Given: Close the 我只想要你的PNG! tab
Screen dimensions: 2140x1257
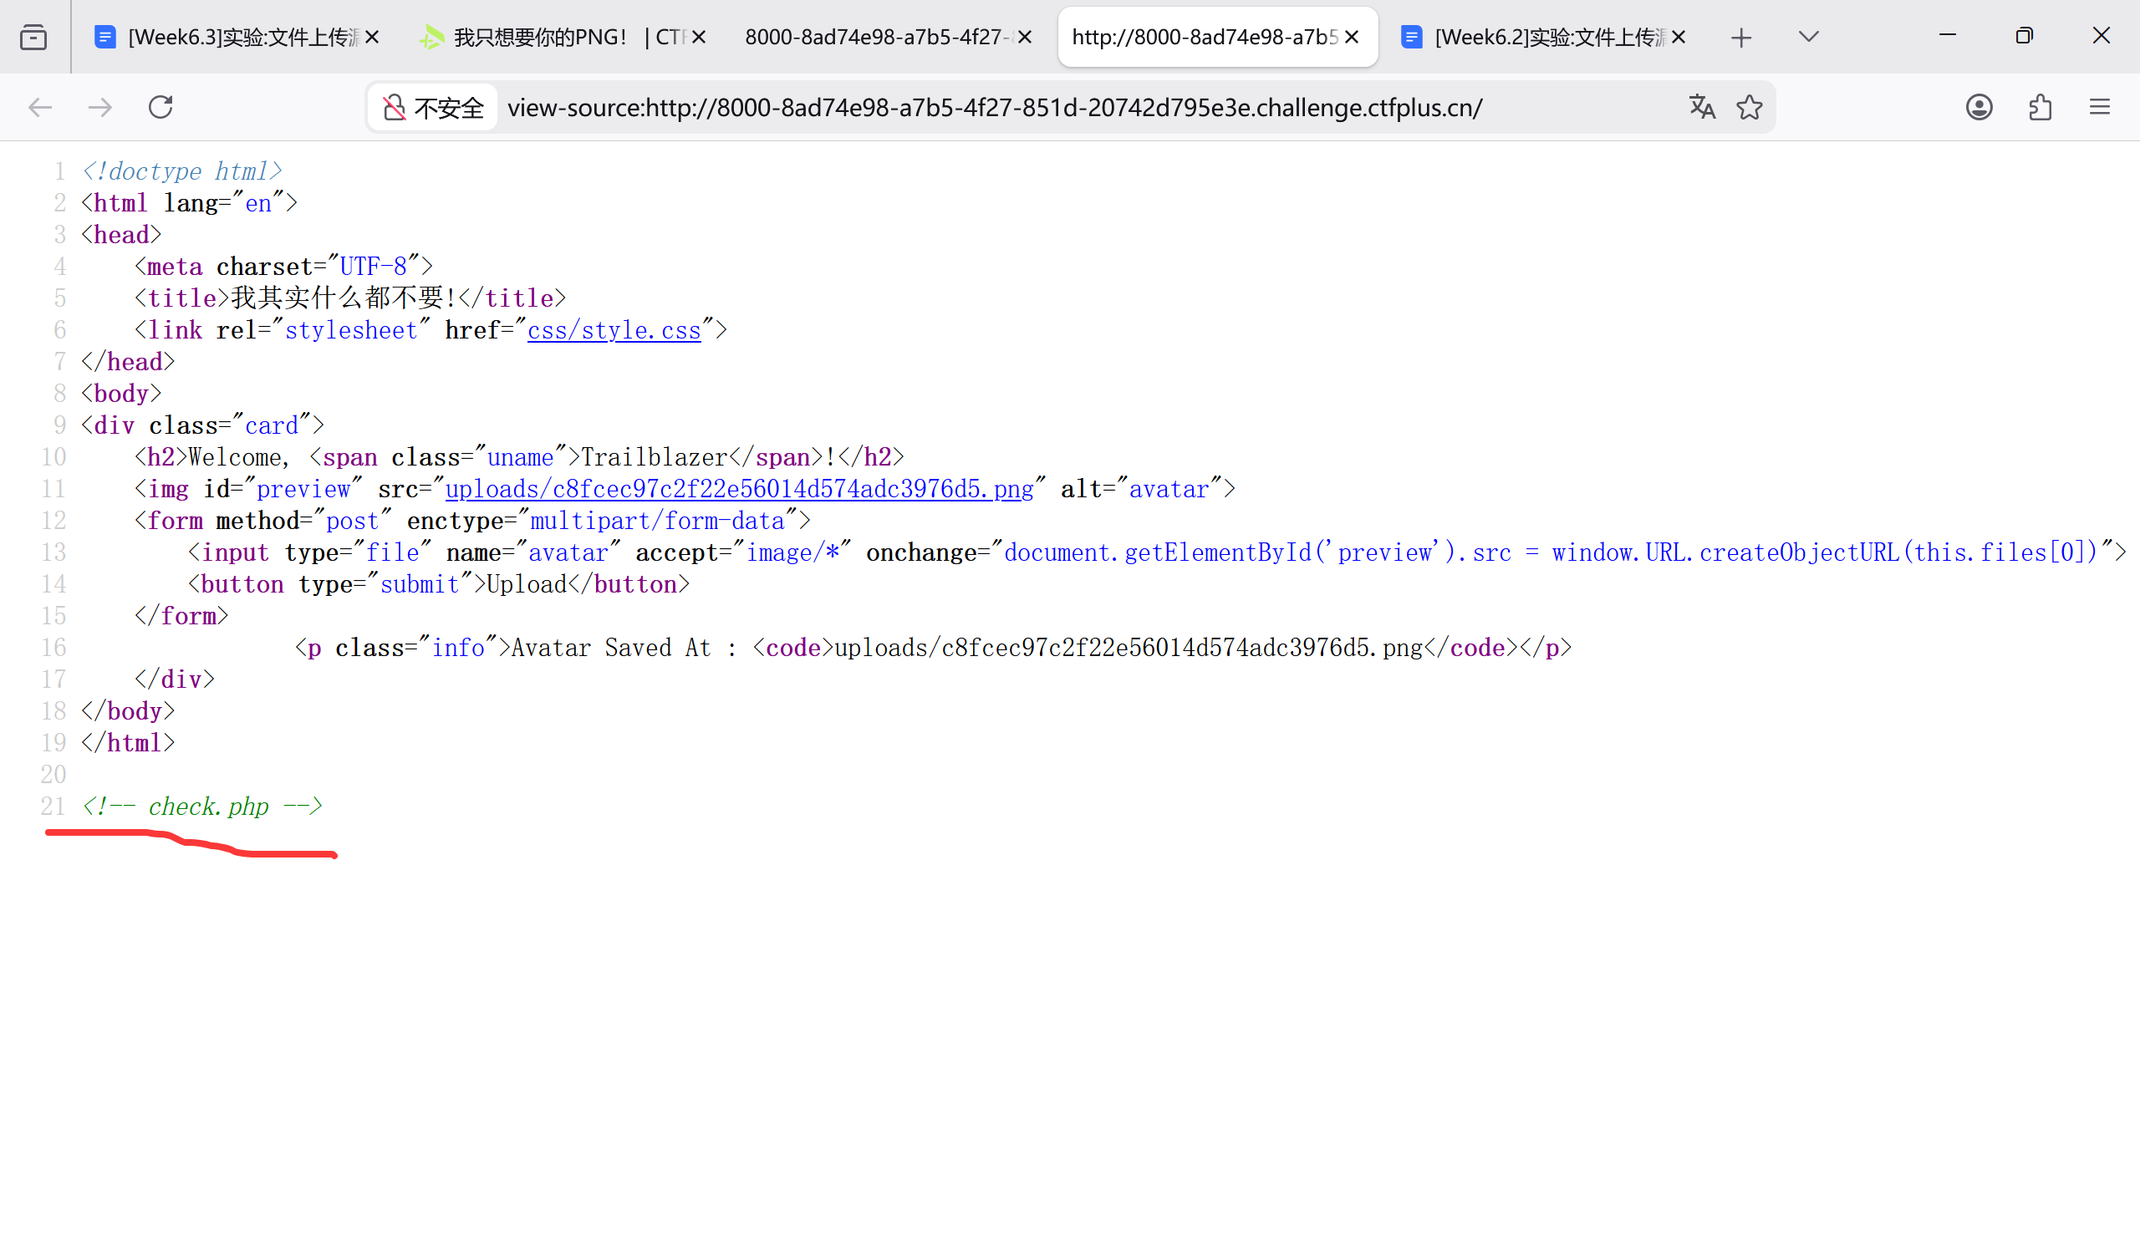Looking at the screenshot, I should coord(699,38).
